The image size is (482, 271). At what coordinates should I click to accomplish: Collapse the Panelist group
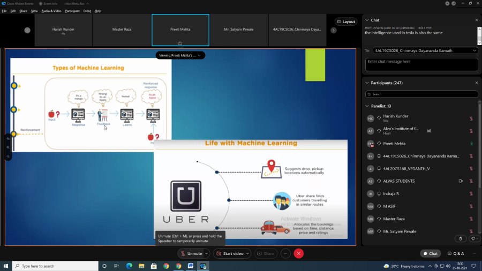[x=367, y=106]
